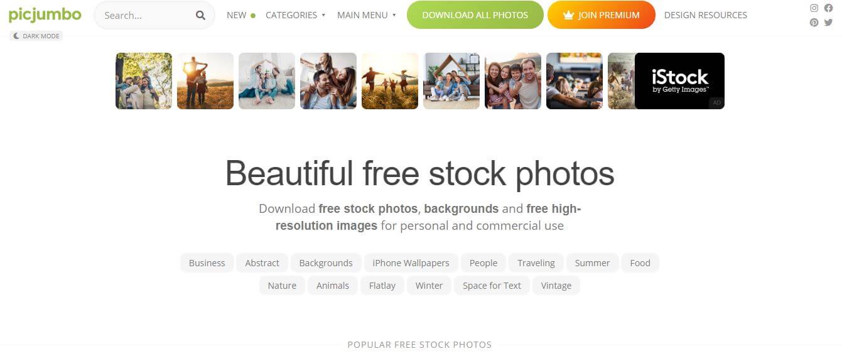Open the sunset family silhouette thumbnail

(205, 81)
